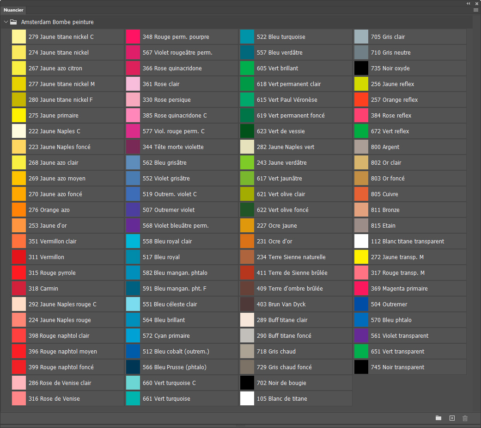The width and height of the screenshot is (481, 428).
Task: Collapse panel with double arrow icon
Action: pos(469,3)
